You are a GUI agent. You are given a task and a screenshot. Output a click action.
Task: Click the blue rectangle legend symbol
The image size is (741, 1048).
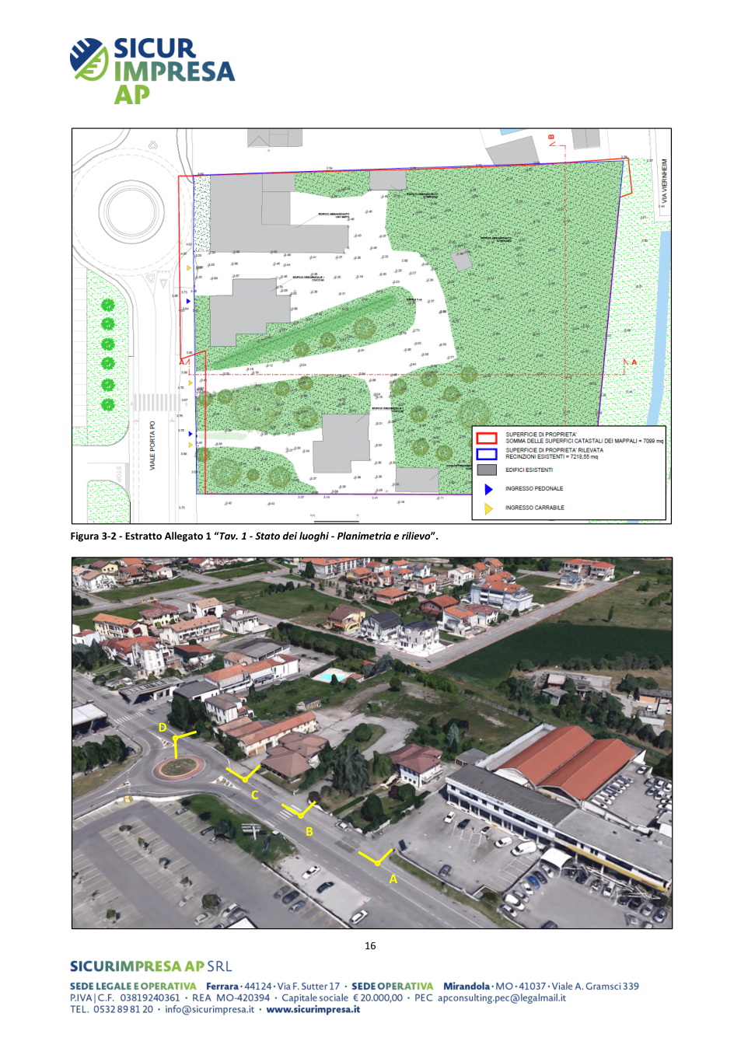pyautogui.click(x=487, y=454)
